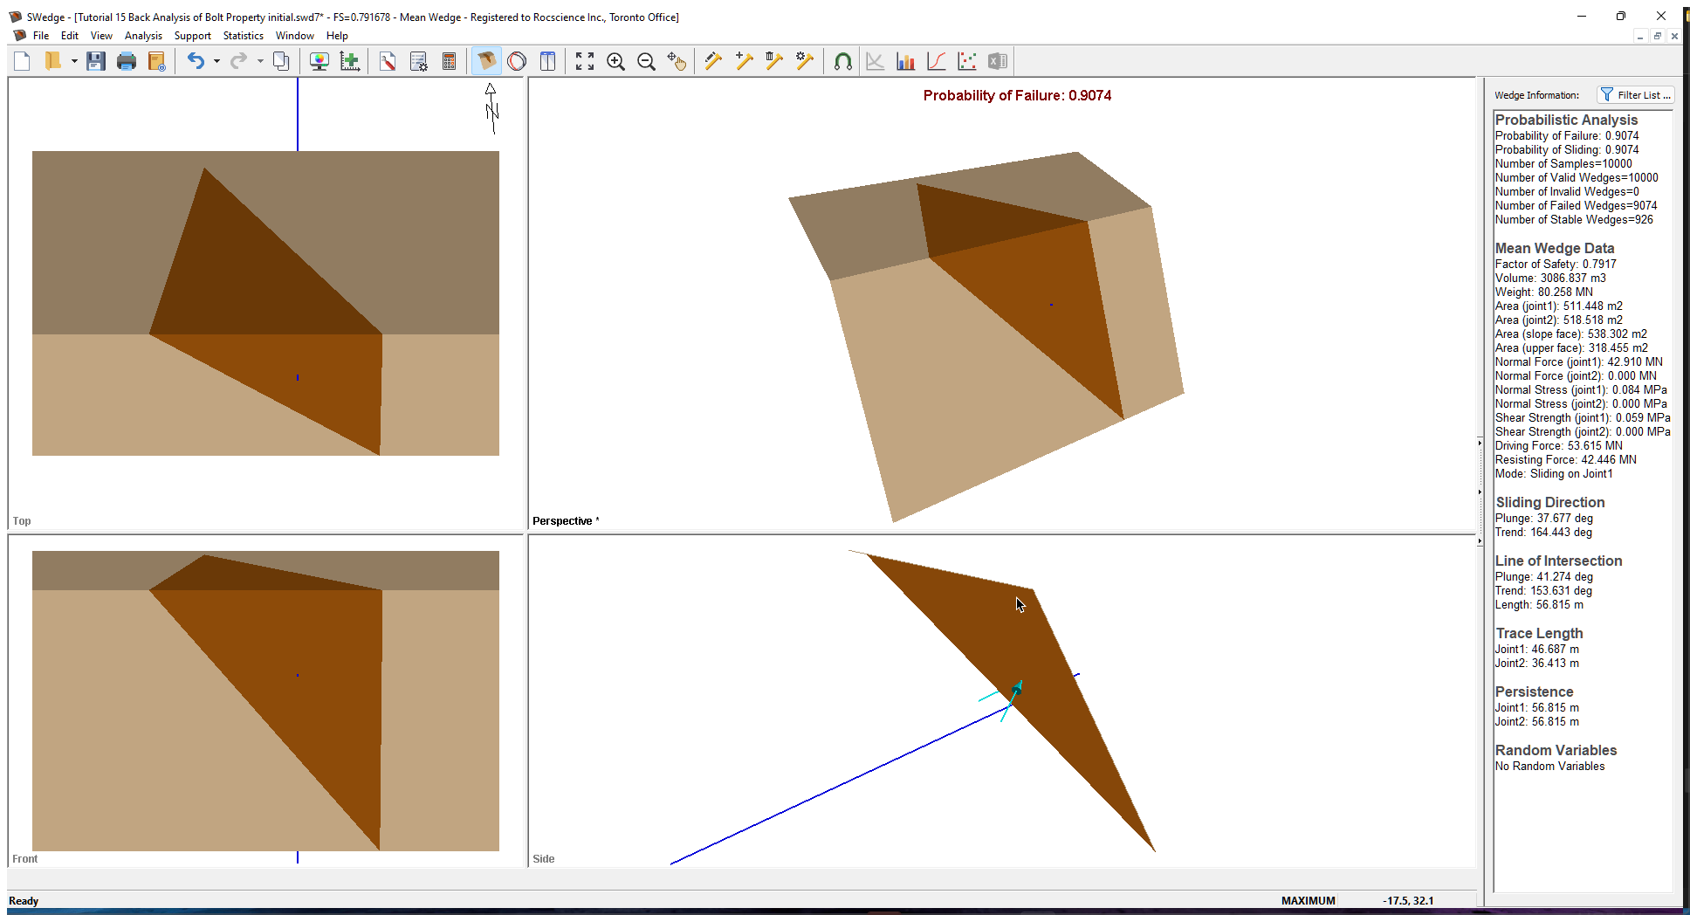Click the Compute calculator icon
1690x915 pixels.
pos(450,61)
